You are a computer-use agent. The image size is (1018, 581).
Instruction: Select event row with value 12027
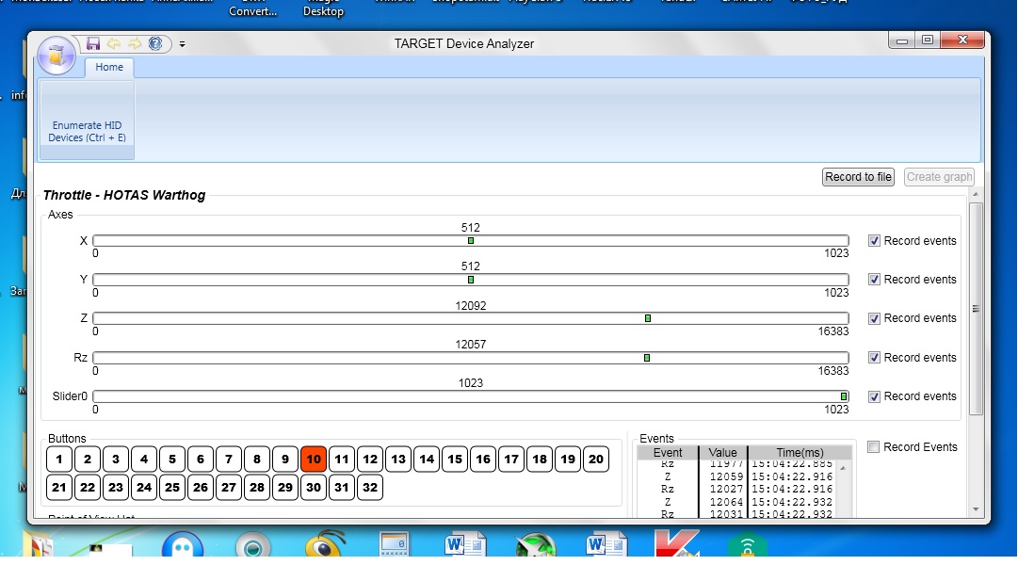(736, 489)
